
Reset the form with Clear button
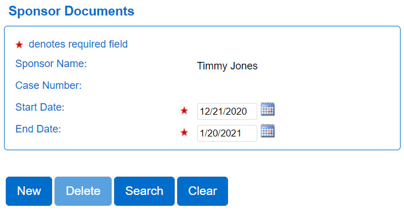pos(202,191)
